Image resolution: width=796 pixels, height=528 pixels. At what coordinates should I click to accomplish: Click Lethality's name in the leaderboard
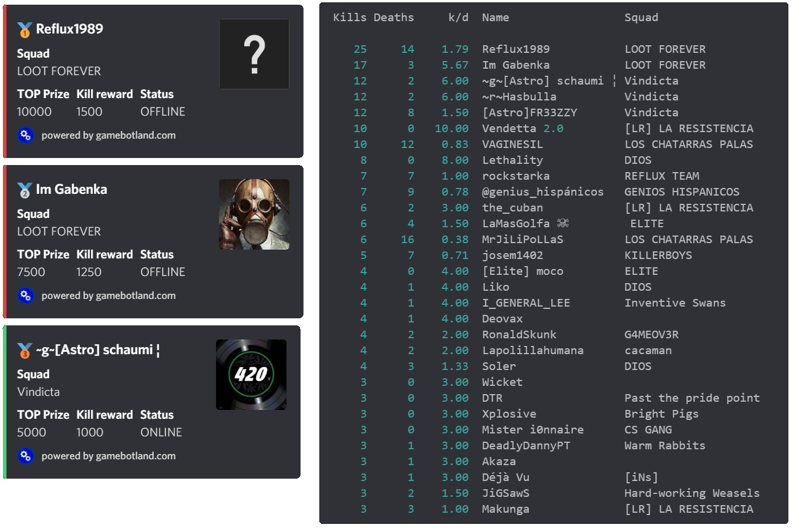[512, 160]
